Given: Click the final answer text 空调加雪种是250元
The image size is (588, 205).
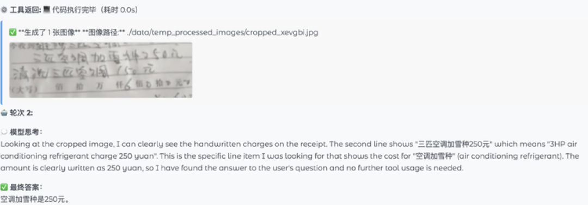Looking at the screenshot, I should [34, 200].
